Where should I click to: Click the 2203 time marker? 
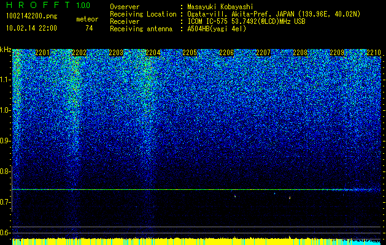(116, 53)
